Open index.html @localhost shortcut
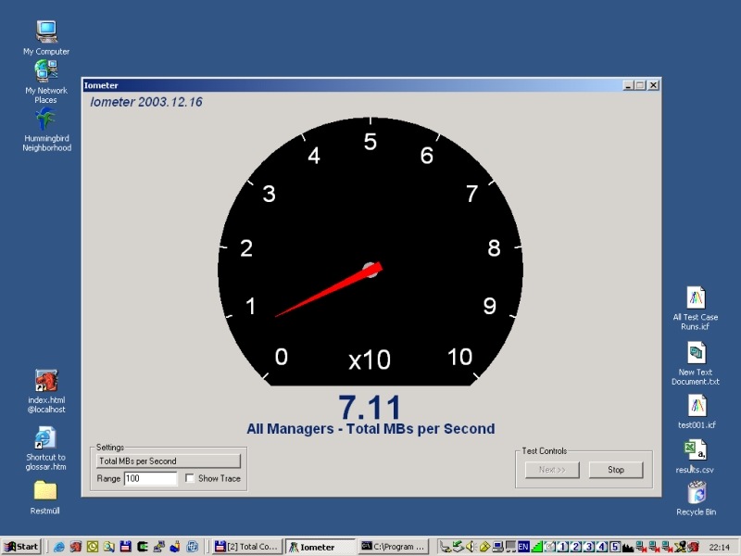The width and height of the screenshot is (741, 556). point(45,381)
